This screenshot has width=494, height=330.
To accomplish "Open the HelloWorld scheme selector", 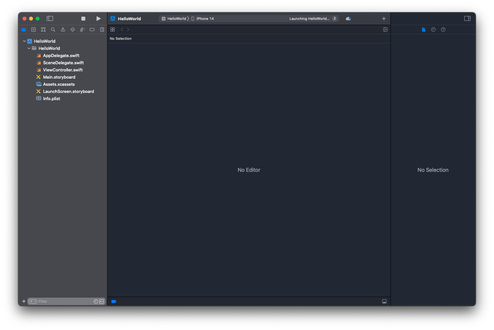I will [174, 19].
